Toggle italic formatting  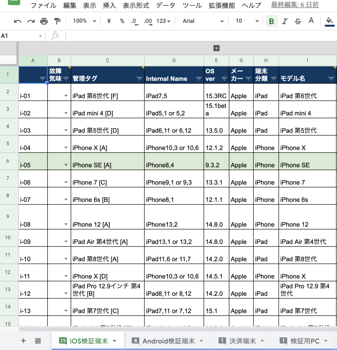coord(285,21)
